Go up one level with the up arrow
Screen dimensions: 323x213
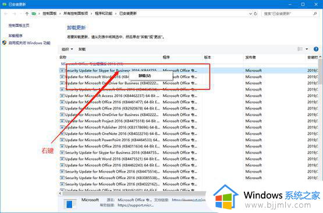click(27, 13)
